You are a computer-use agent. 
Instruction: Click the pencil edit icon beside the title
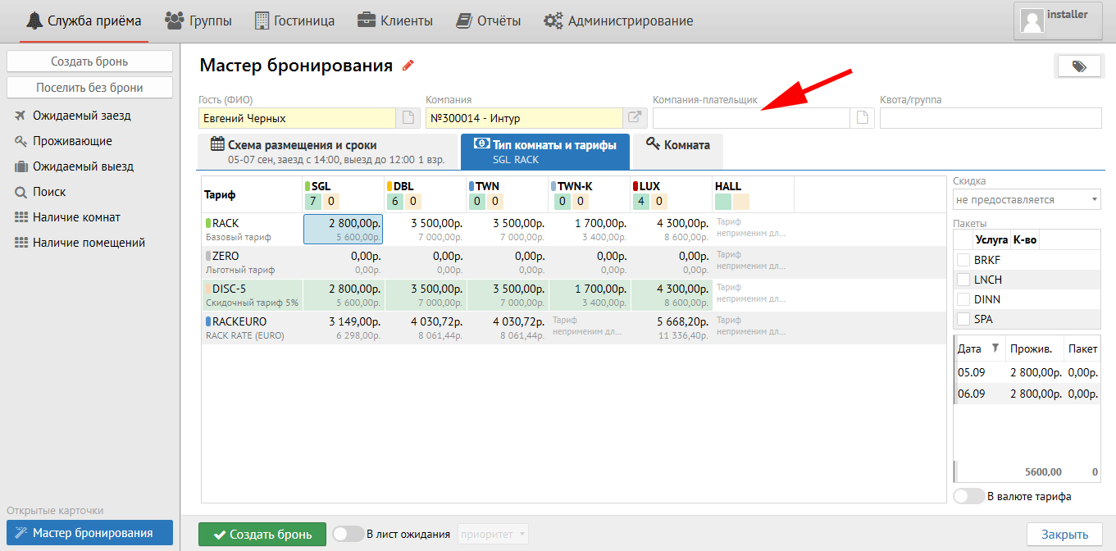(x=408, y=66)
